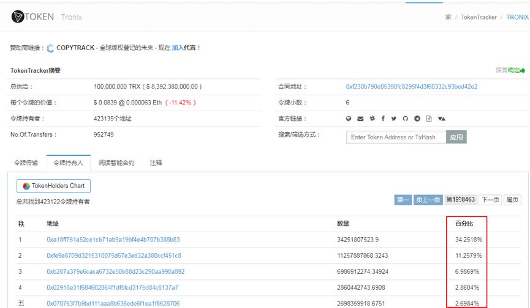Open the official website globe icon
This screenshot has height=308, width=530.
click(x=349, y=119)
